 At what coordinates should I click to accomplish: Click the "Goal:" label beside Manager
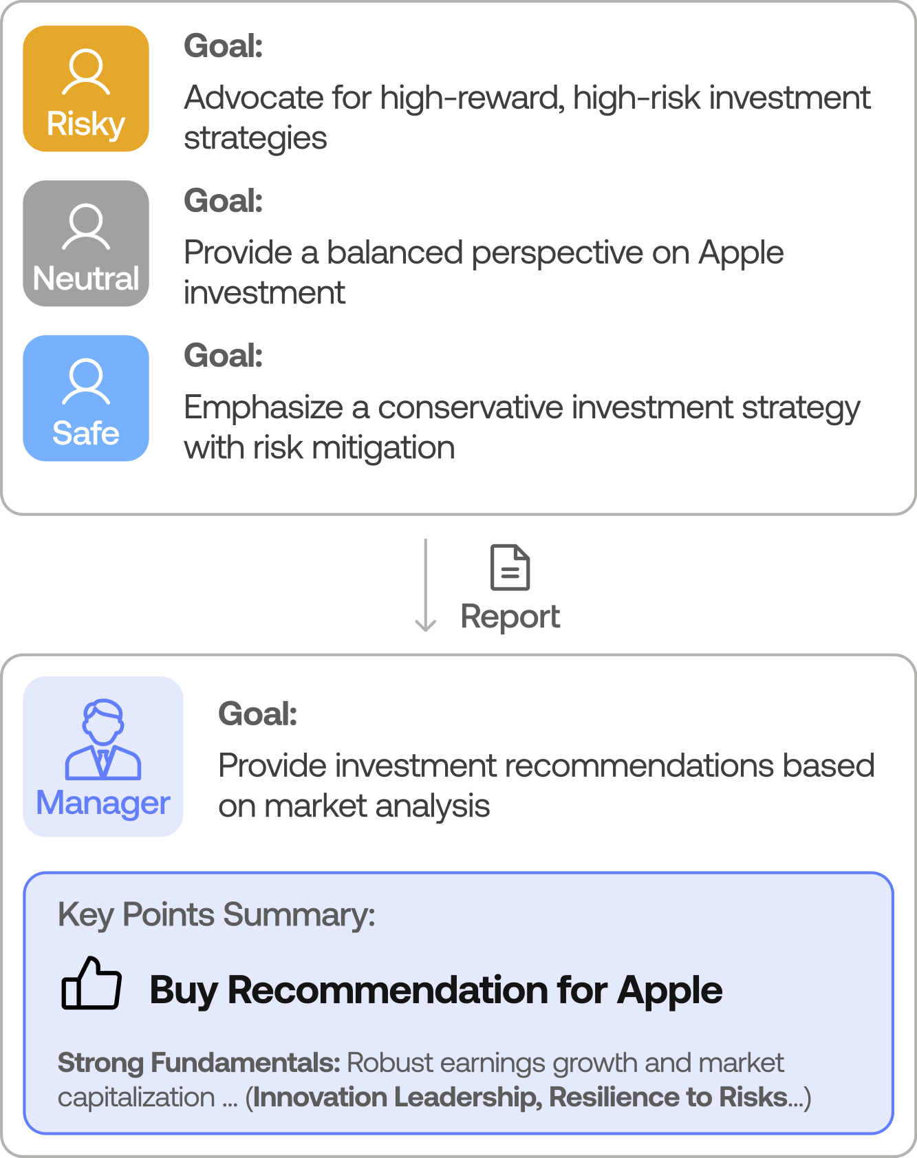point(258,714)
